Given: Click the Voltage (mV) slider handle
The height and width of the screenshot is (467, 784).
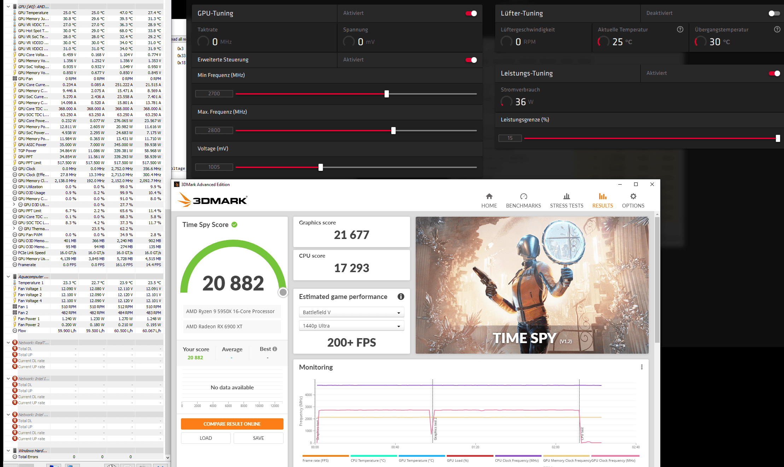Looking at the screenshot, I should [321, 167].
